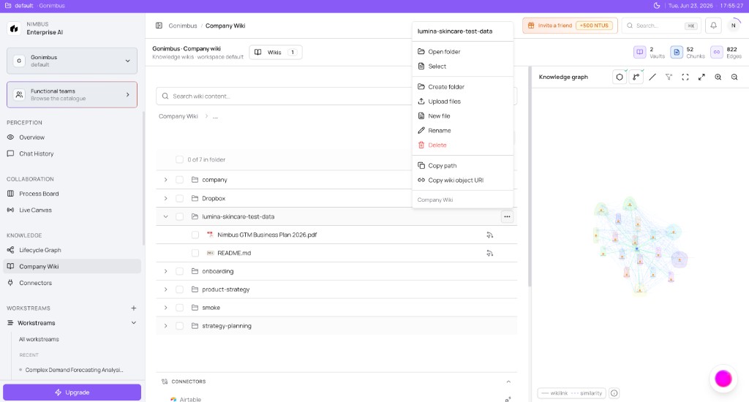The width and height of the screenshot is (749, 402).
Task: Open the notifications bell
Action: (713, 26)
